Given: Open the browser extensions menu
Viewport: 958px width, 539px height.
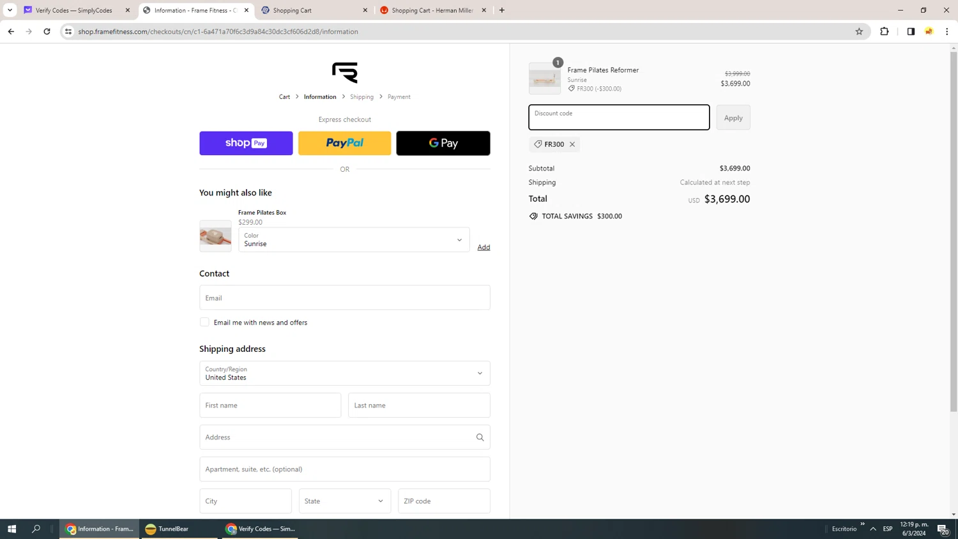Looking at the screenshot, I should [885, 31].
